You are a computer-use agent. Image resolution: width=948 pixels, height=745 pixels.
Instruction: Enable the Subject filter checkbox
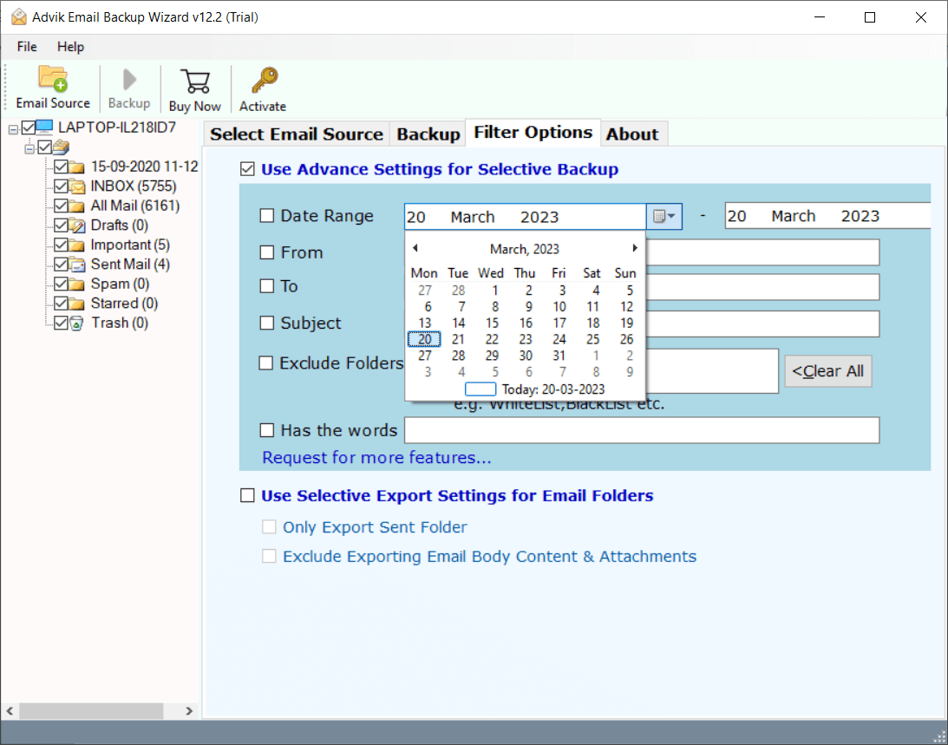(266, 323)
